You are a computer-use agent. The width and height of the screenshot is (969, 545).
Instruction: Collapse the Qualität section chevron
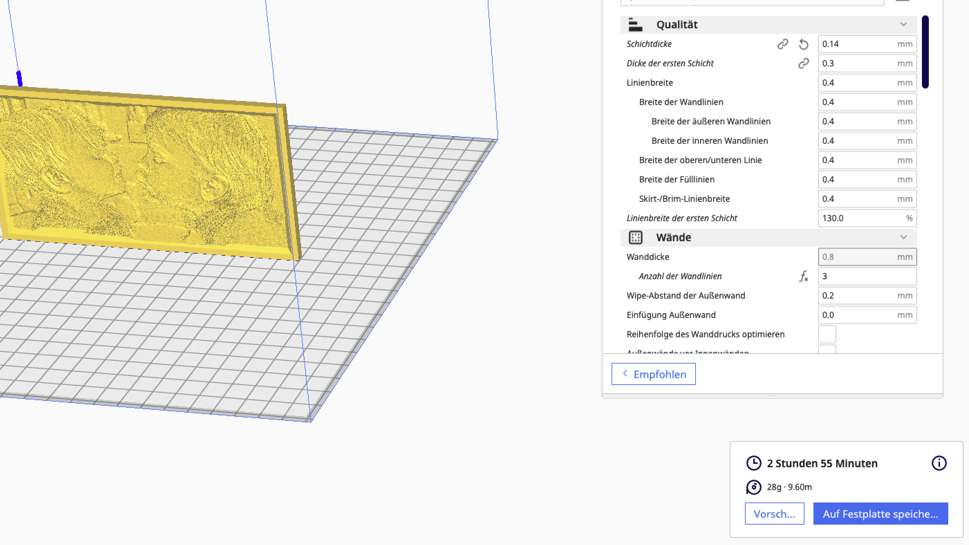pyautogui.click(x=904, y=25)
